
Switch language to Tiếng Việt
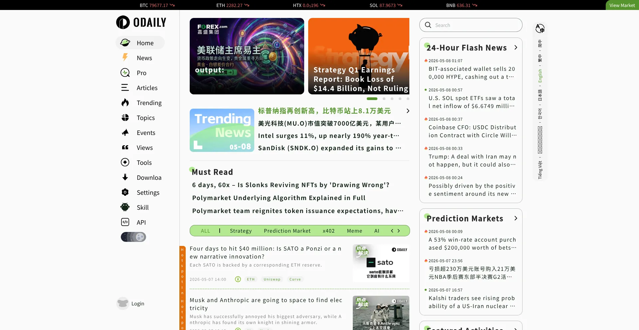click(540, 170)
